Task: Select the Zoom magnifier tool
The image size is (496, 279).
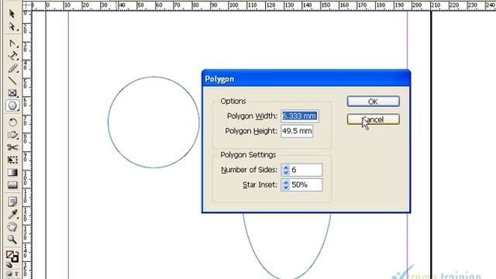Action: [x=12, y=239]
